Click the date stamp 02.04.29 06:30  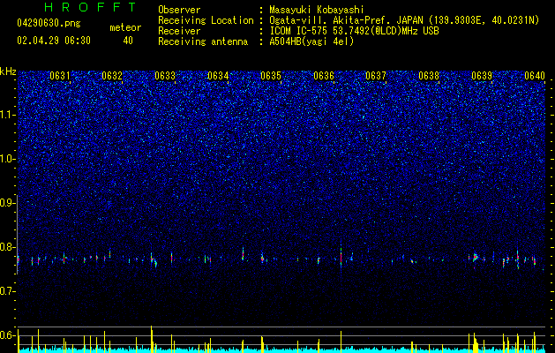(54, 41)
